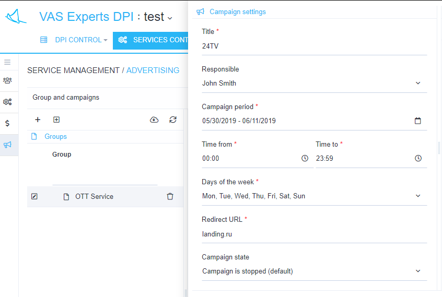The height and width of the screenshot is (297, 442).
Task: Refresh the groups and campaigns list
Action: point(173,120)
